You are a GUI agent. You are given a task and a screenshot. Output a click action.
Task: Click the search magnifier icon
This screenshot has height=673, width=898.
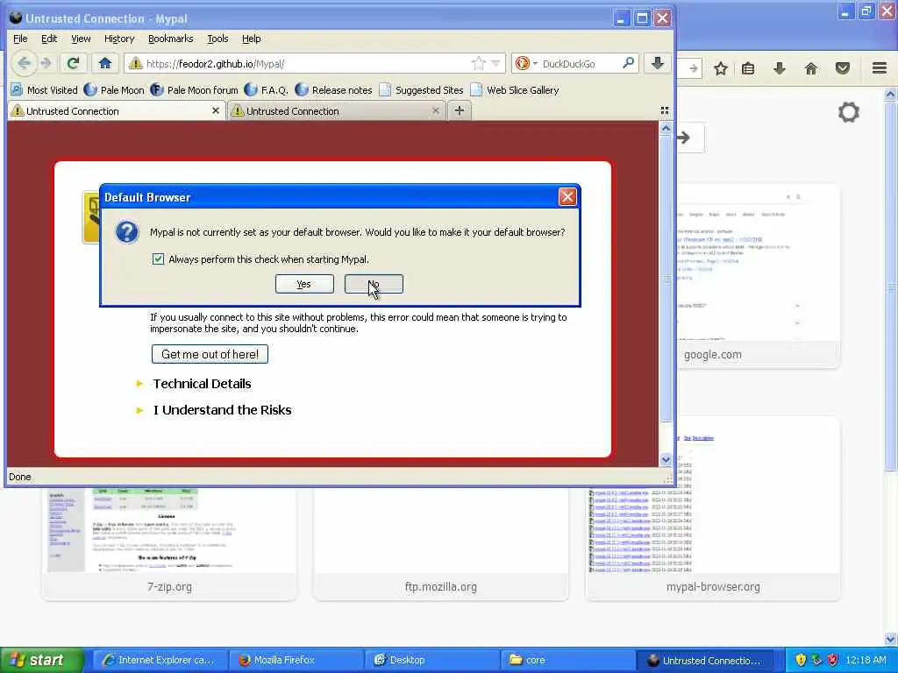[628, 63]
